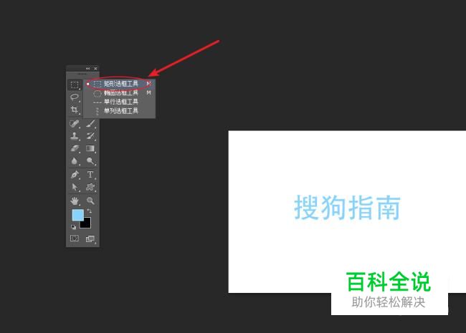Select the Pen tool
The width and height of the screenshot is (466, 333).
click(75, 174)
